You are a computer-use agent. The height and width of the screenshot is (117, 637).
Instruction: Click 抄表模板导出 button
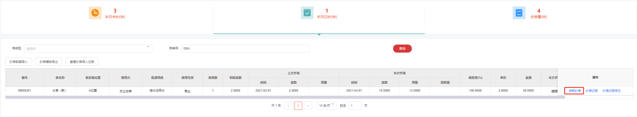[49, 62]
